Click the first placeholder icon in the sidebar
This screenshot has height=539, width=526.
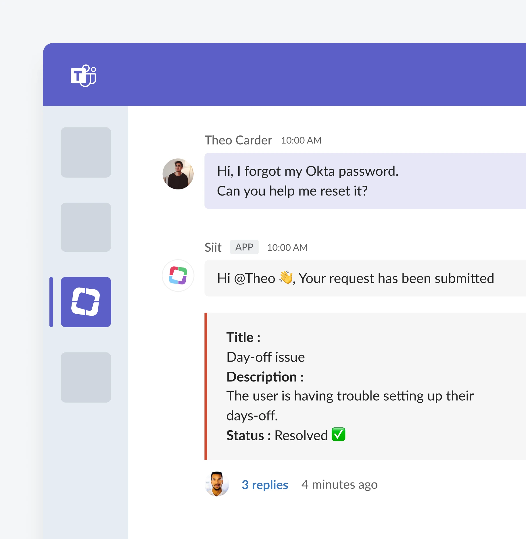click(x=85, y=152)
